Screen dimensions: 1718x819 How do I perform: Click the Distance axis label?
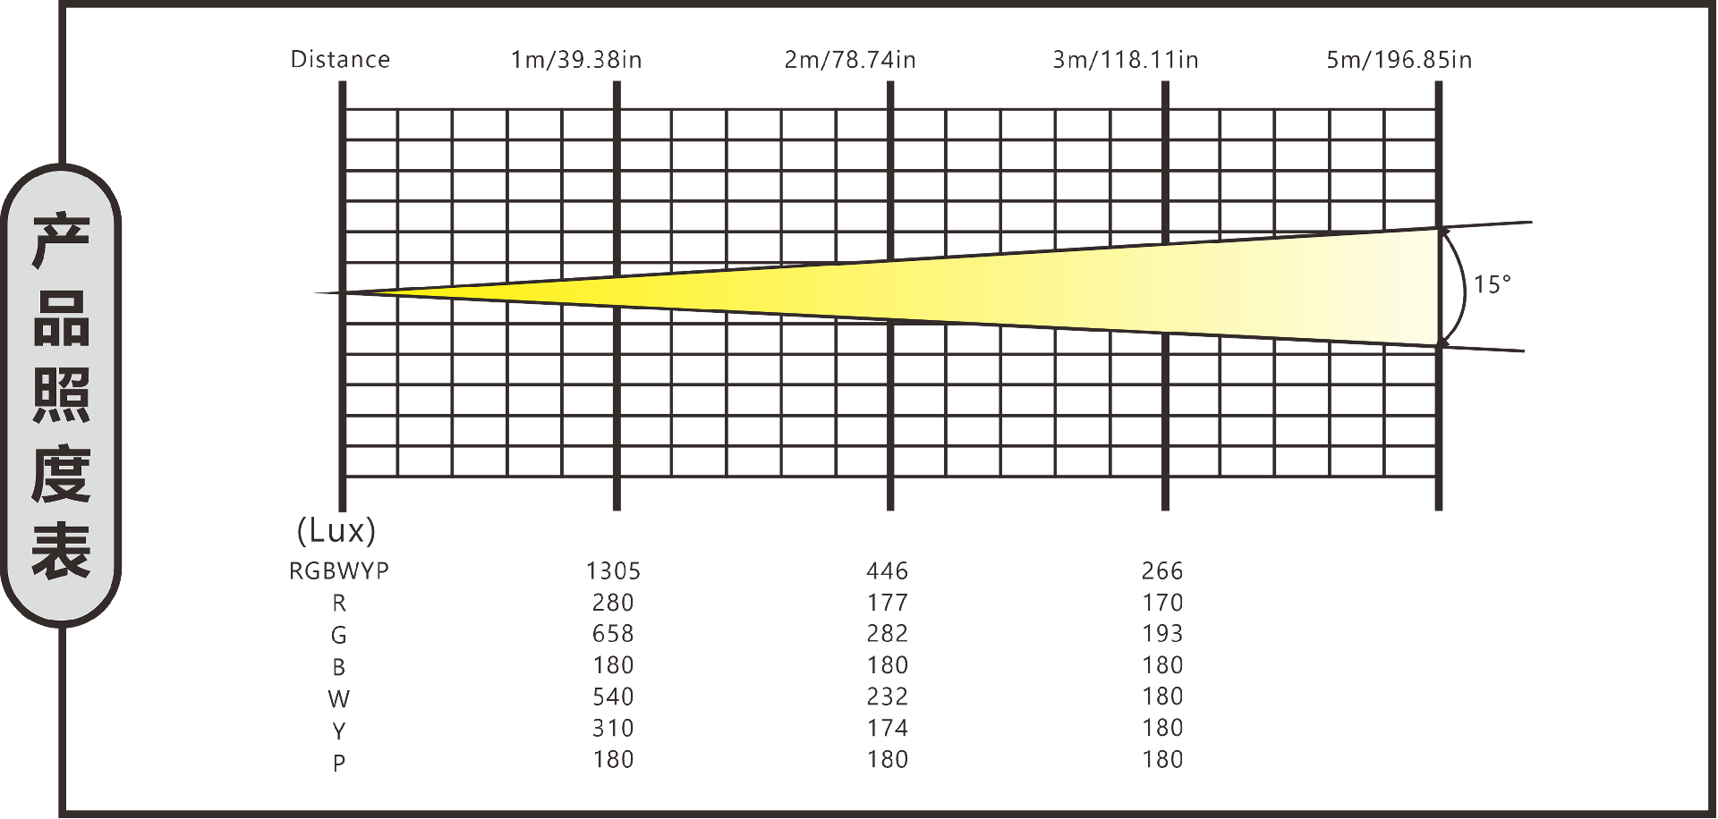point(340,60)
